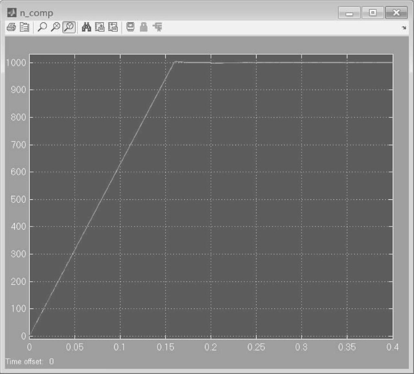
Task: Click the 400 y-axis tick label
Action: (x=18, y=227)
